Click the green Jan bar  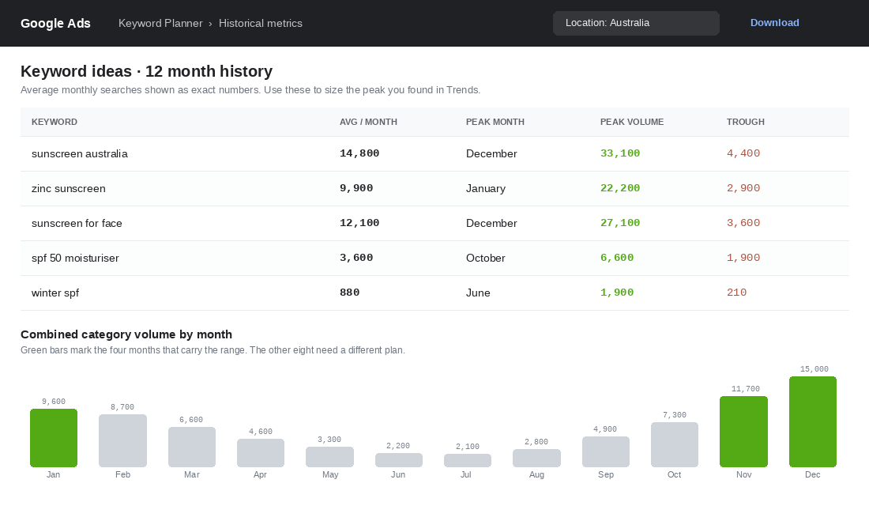coord(54,438)
